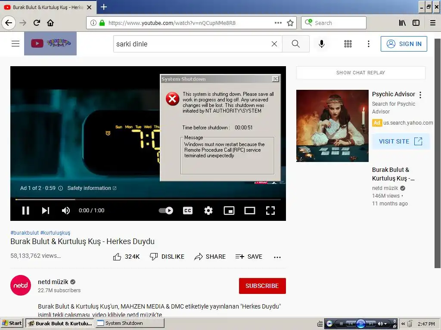Like the video with thumbs up
The image size is (441, 330).
pyautogui.click(x=126, y=257)
